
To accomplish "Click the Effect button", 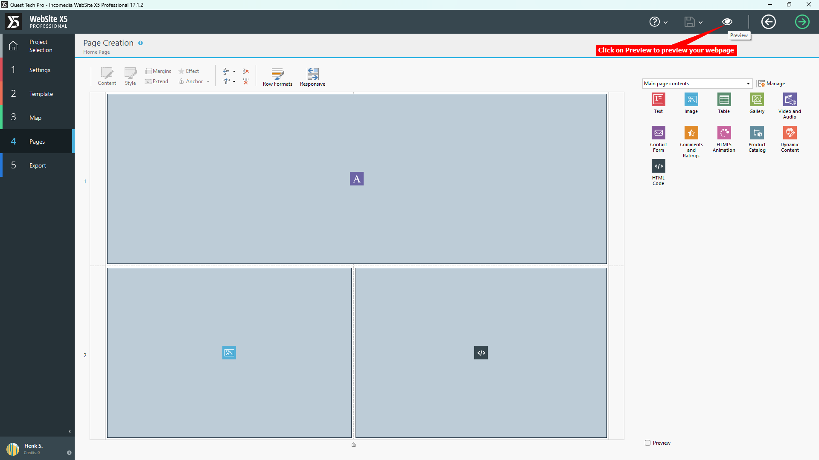I will pos(189,71).
